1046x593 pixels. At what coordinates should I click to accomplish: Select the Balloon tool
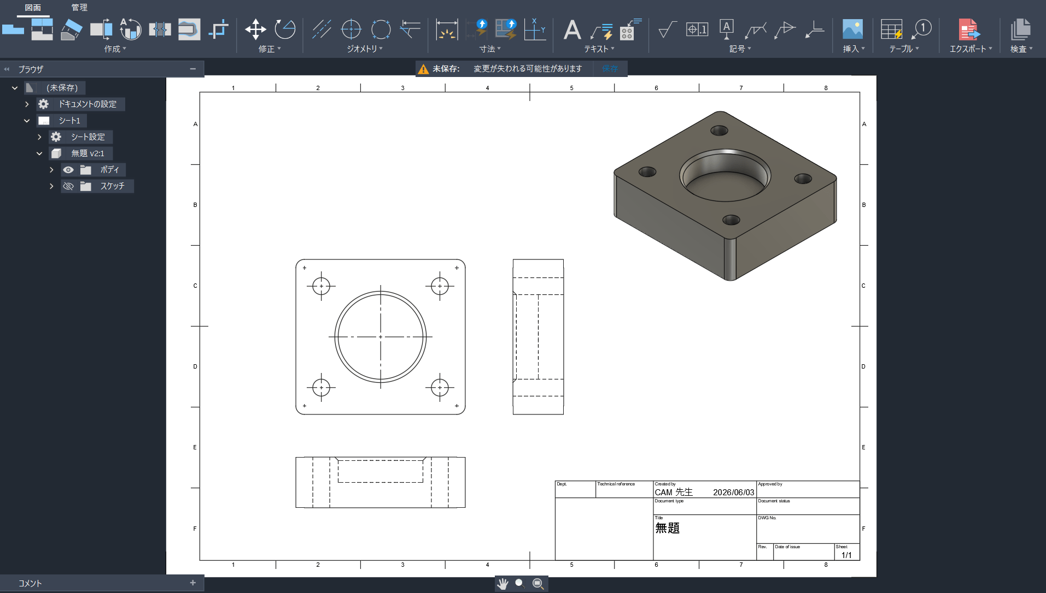(921, 29)
